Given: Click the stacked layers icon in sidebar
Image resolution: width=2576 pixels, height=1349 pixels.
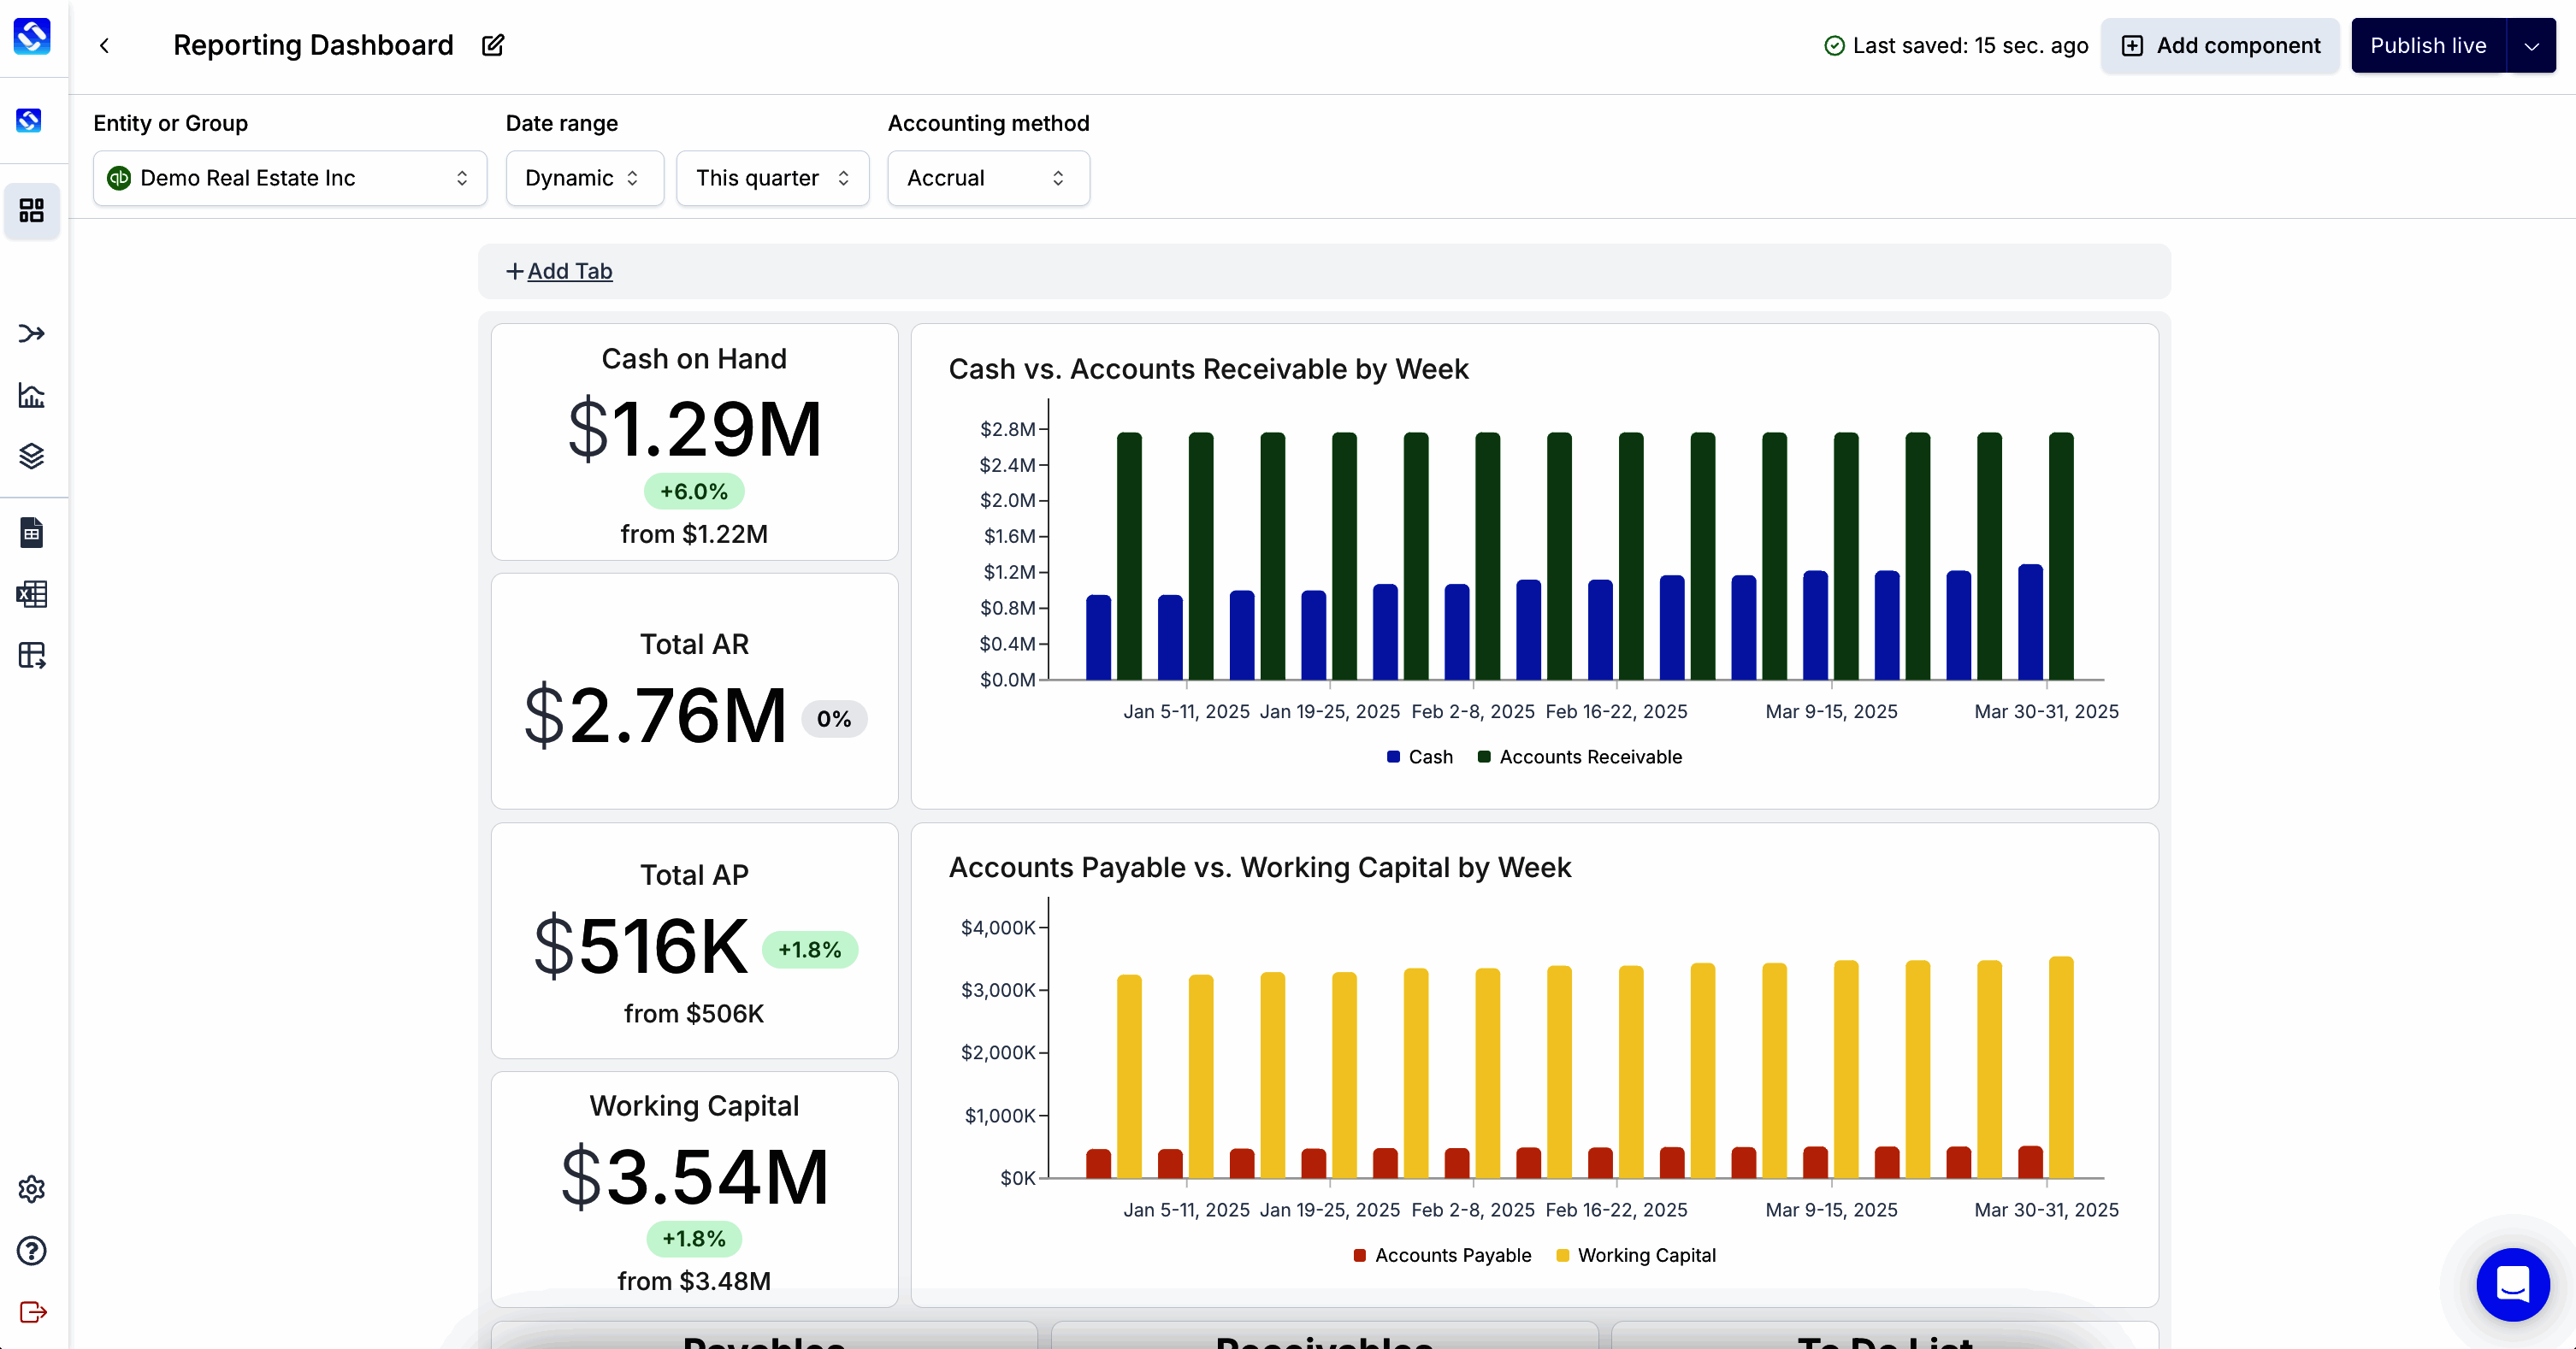Looking at the screenshot, I should [32, 456].
